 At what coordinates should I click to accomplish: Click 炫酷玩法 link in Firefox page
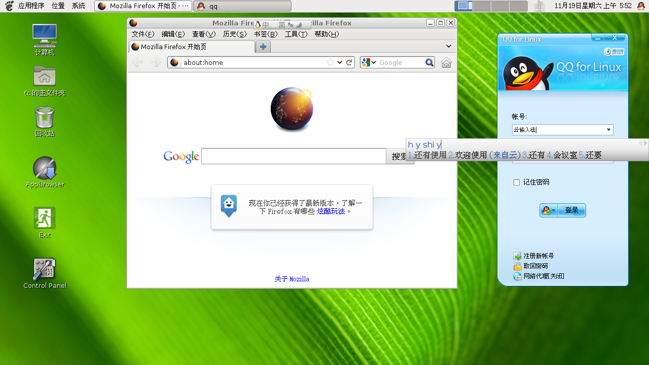click(331, 211)
